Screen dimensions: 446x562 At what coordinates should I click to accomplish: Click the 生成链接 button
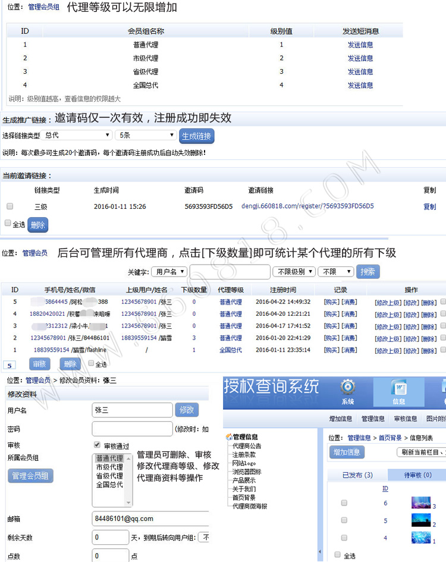(x=196, y=136)
